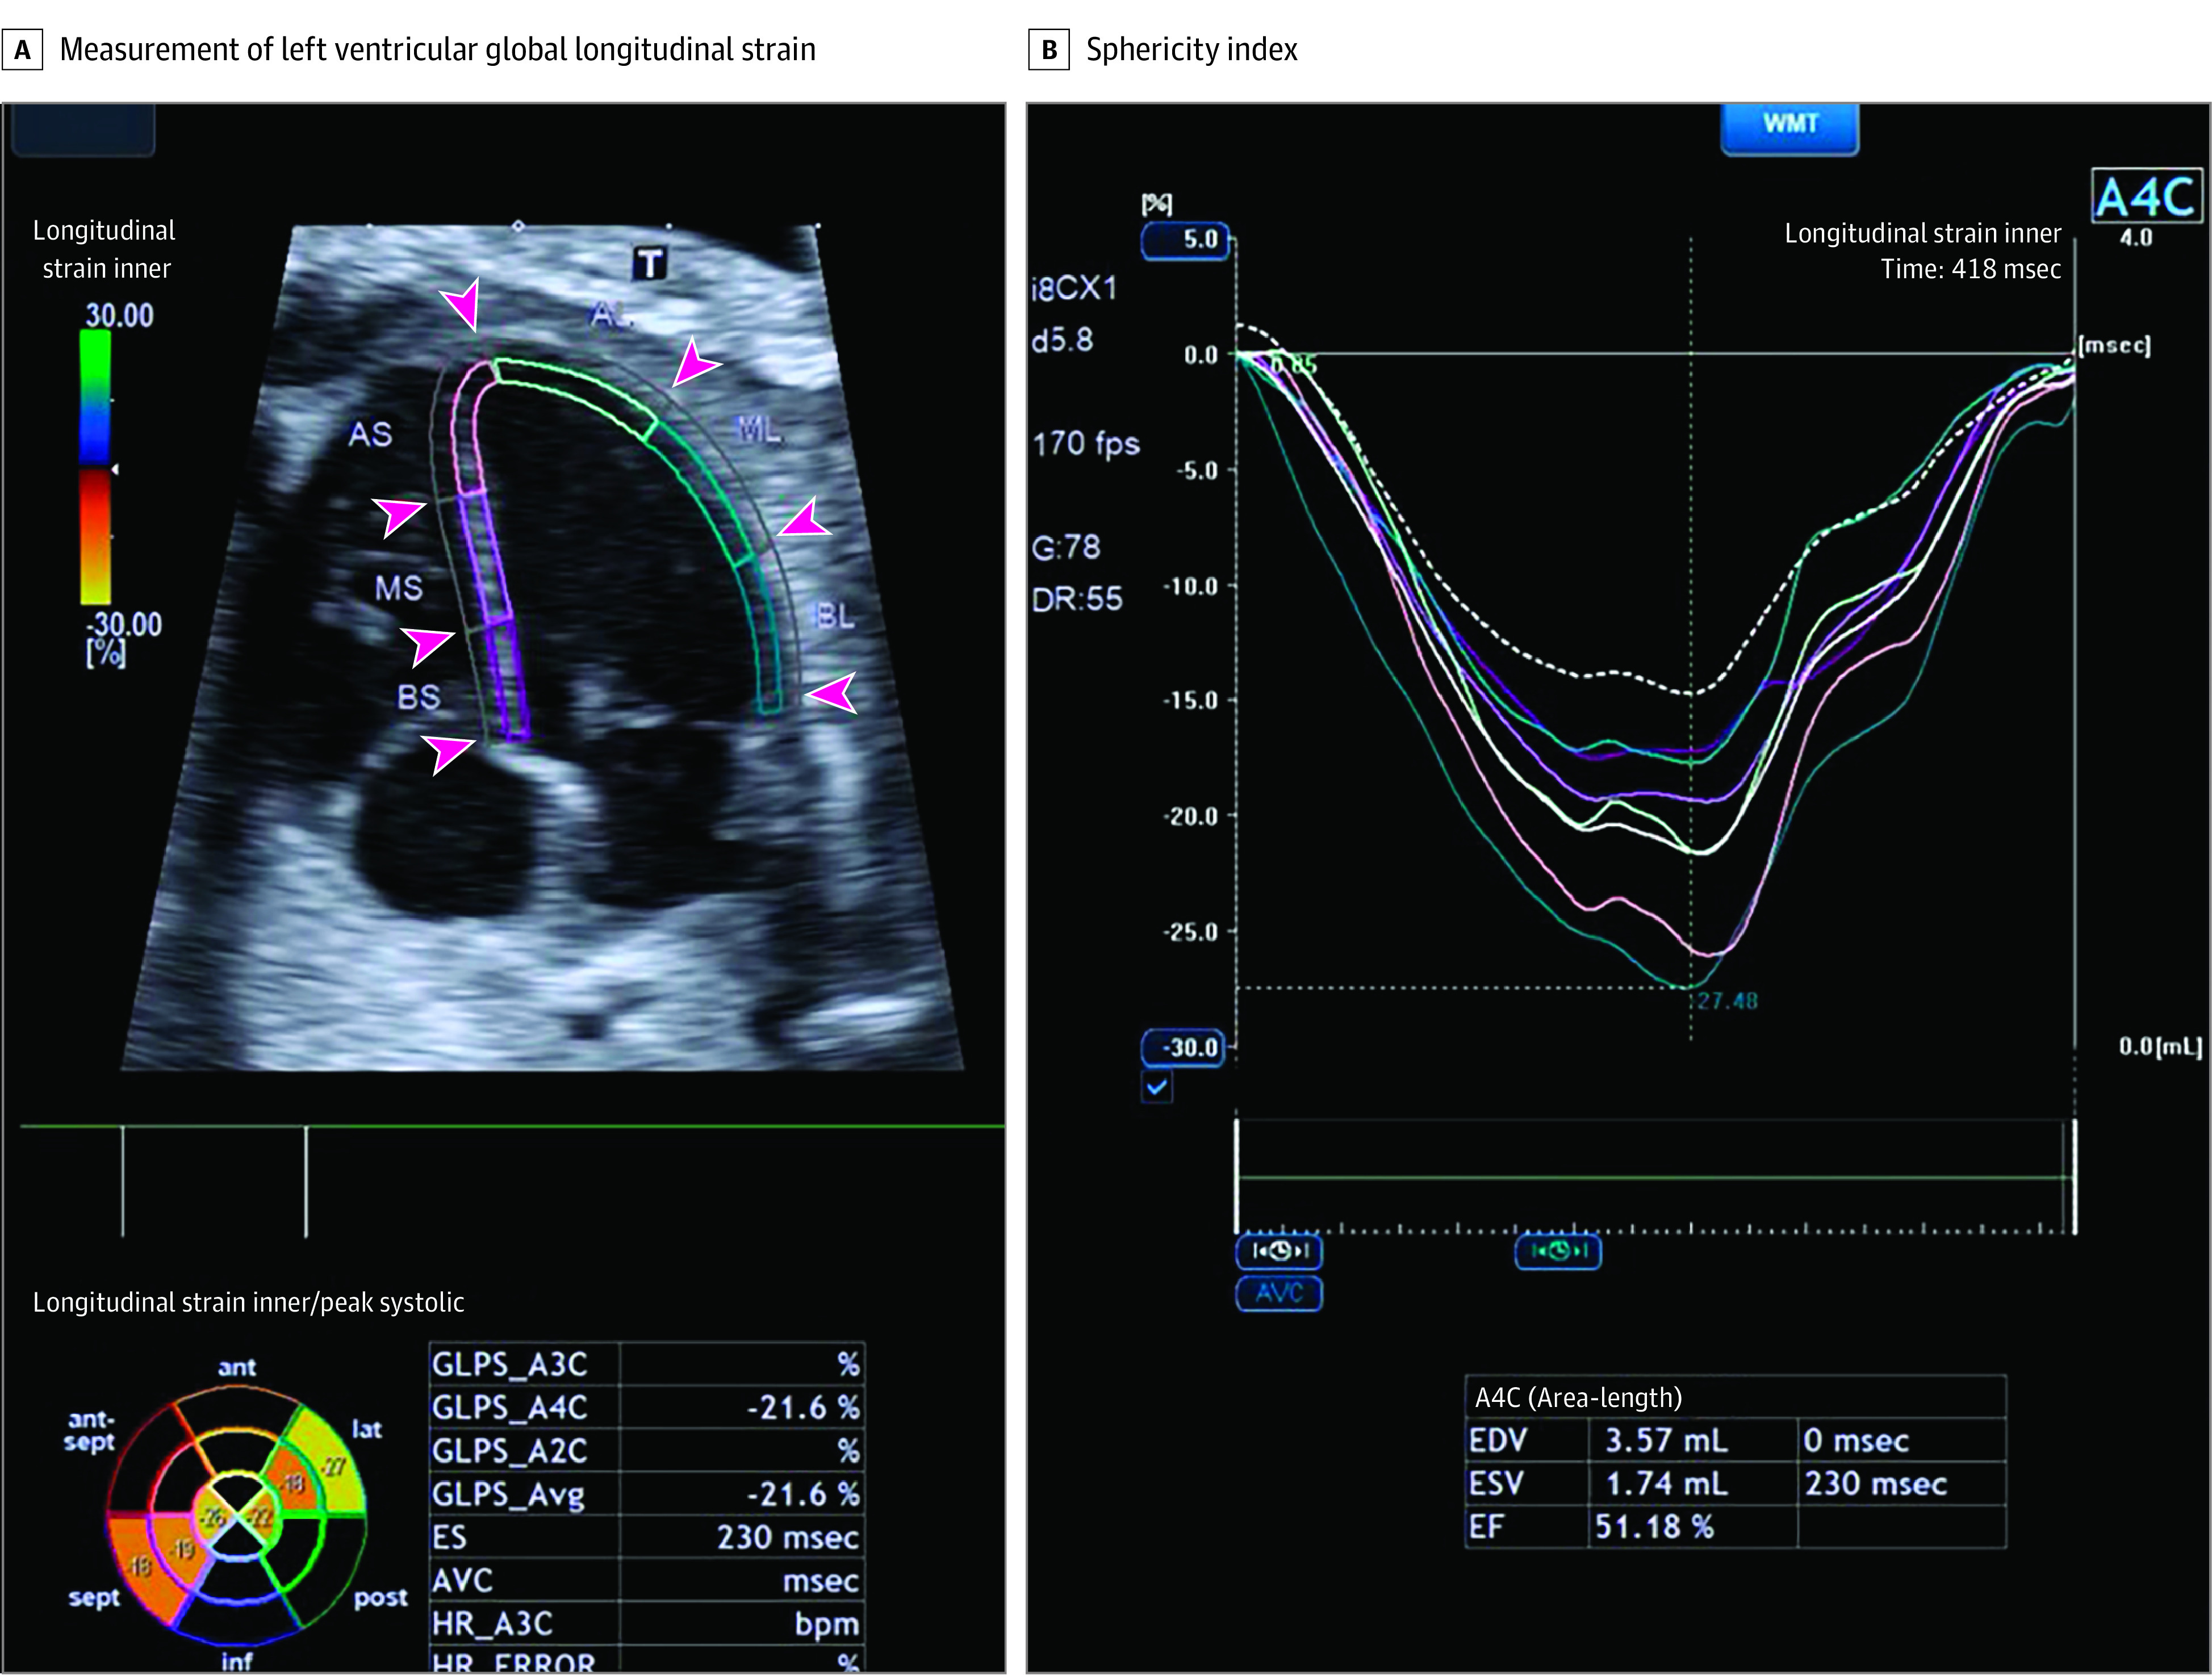
Task: Click the ESV 230 msec time cell
Action: [x=1902, y=1483]
